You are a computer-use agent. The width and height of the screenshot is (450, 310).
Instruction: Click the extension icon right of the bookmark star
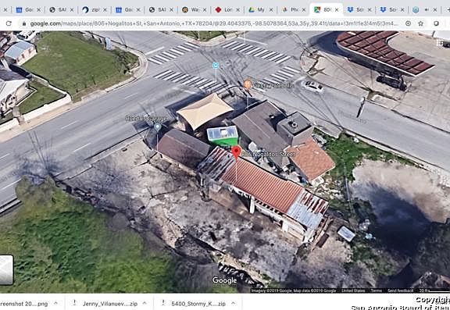point(436,23)
